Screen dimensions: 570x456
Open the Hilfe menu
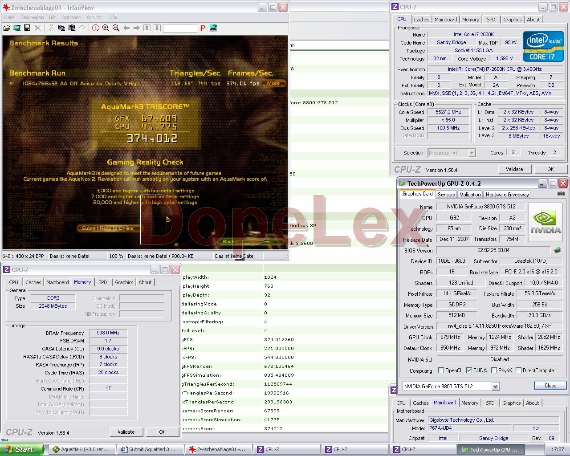pos(112,17)
